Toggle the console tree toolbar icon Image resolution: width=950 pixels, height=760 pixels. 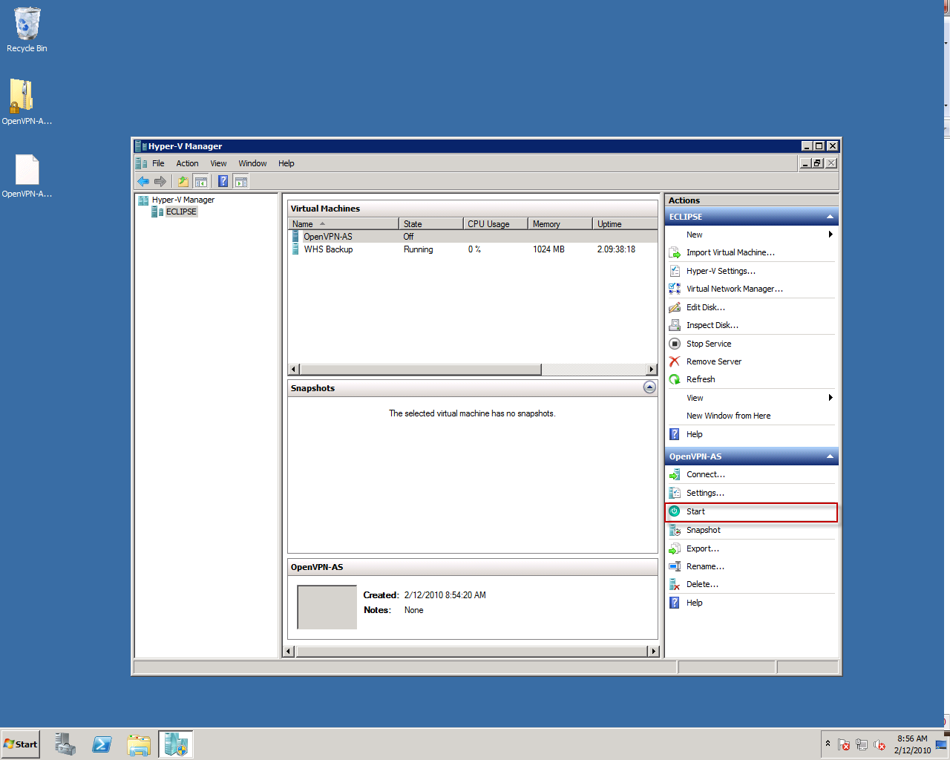pyautogui.click(x=200, y=181)
